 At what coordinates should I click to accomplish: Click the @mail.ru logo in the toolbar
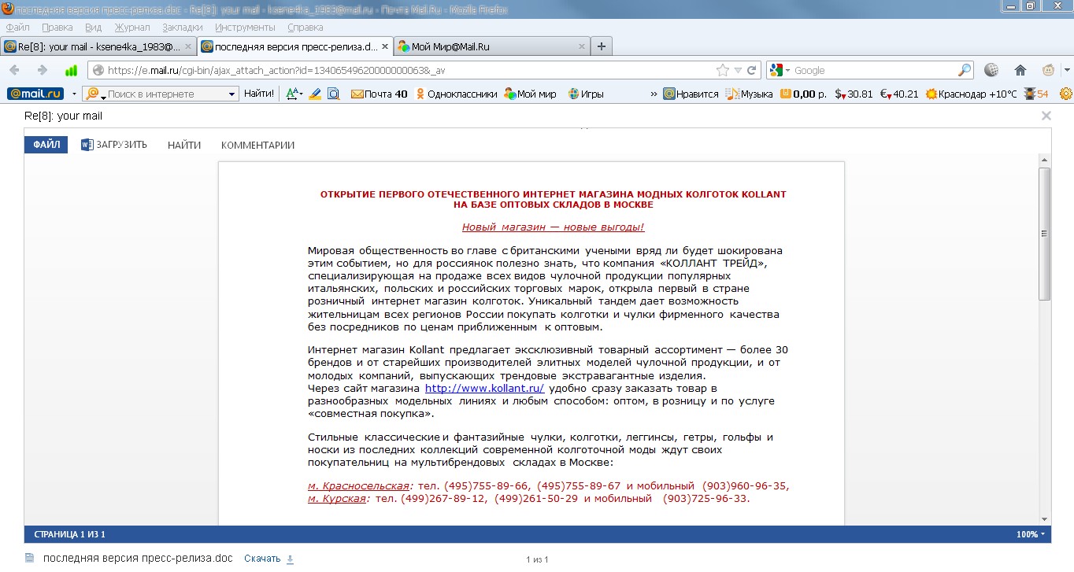click(35, 94)
